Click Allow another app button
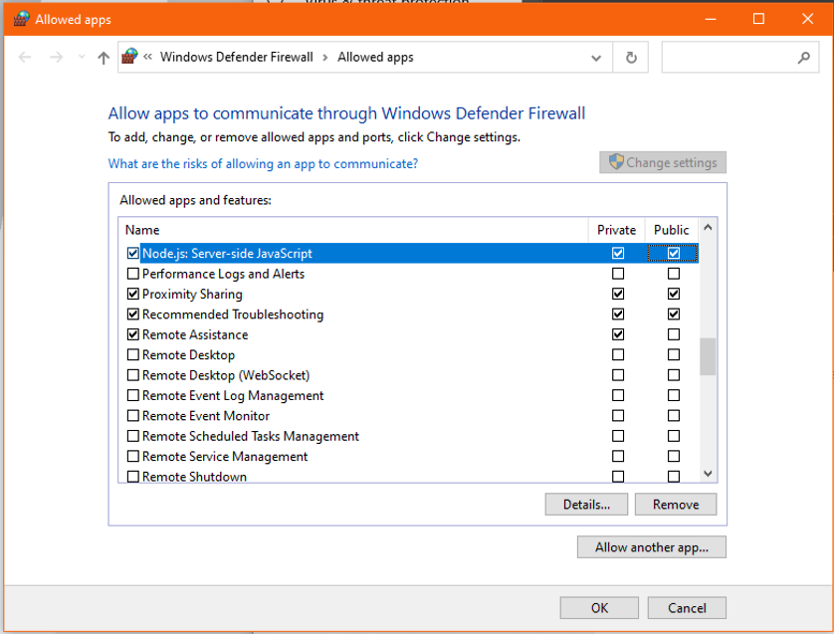The height and width of the screenshot is (634, 834). click(x=652, y=547)
